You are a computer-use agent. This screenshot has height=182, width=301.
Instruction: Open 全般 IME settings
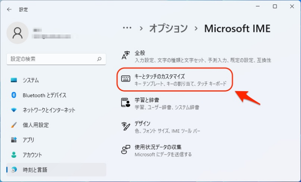pos(196,56)
